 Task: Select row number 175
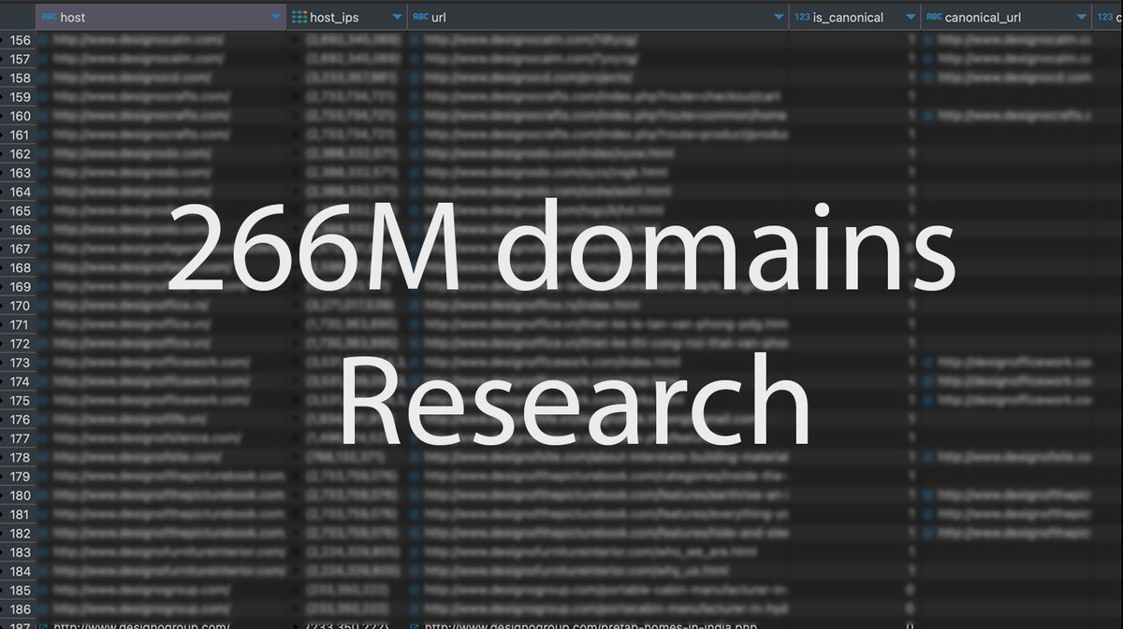tap(20, 400)
